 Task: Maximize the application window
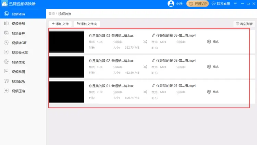[x=248, y=4]
